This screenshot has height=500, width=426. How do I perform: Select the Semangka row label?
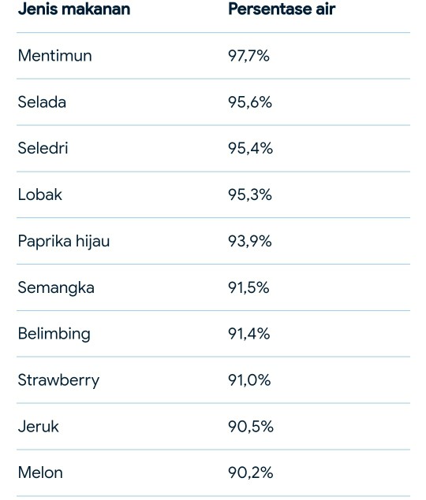56,288
